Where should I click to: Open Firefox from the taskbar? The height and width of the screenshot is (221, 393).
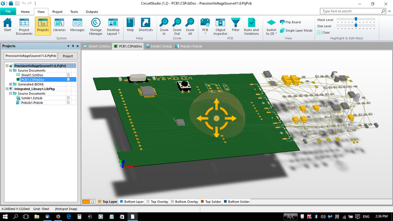pos(58,216)
